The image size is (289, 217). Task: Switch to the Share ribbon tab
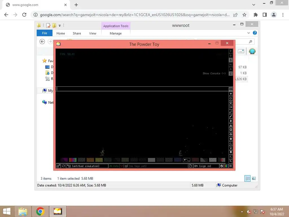[77, 33]
